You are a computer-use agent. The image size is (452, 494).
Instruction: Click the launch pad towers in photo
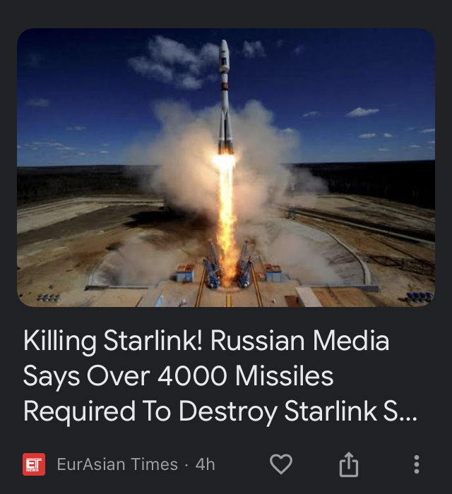[227, 266]
